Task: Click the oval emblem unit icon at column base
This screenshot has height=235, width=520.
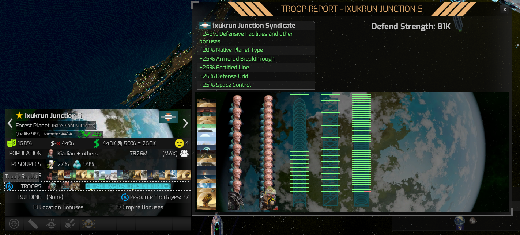Action: point(361,200)
